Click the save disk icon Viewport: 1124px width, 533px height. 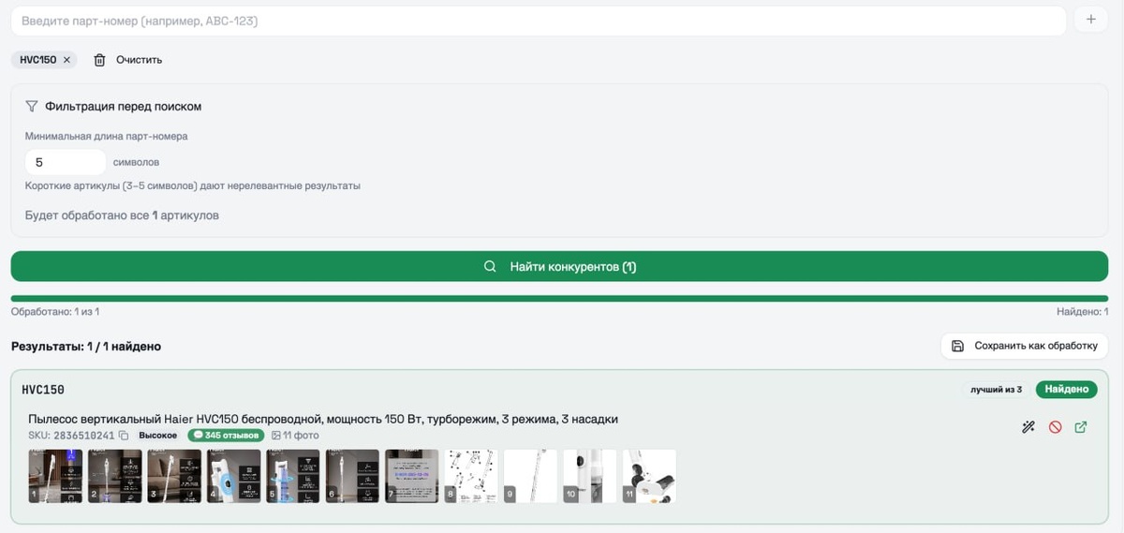pyautogui.click(x=957, y=346)
